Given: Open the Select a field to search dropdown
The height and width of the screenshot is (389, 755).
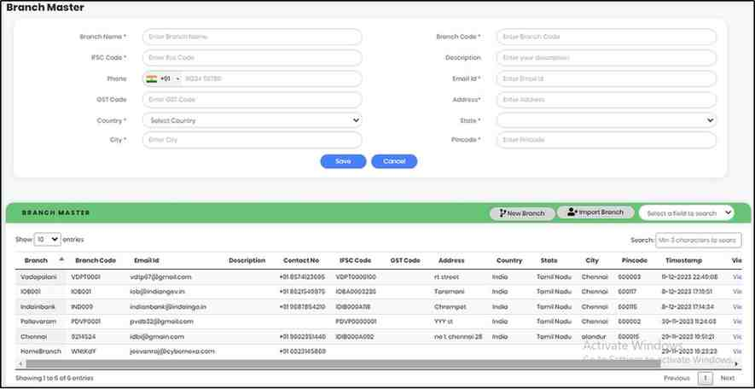Looking at the screenshot, I should [x=687, y=212].
